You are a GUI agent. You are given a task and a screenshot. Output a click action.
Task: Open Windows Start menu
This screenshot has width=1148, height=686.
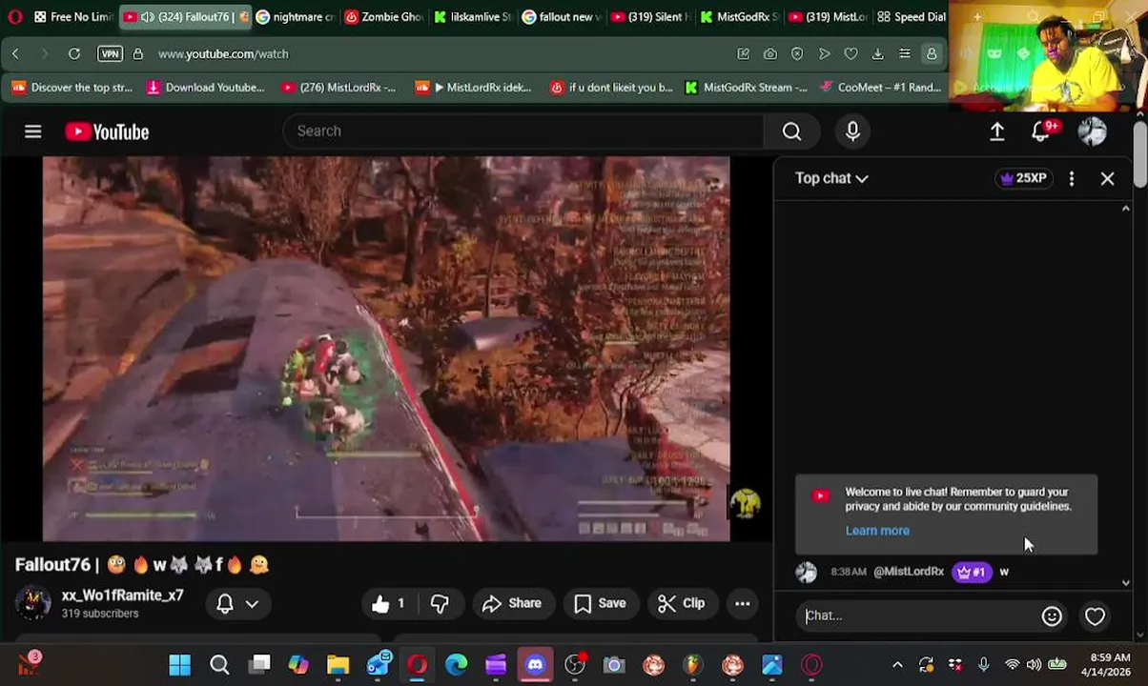coord(179,665)
